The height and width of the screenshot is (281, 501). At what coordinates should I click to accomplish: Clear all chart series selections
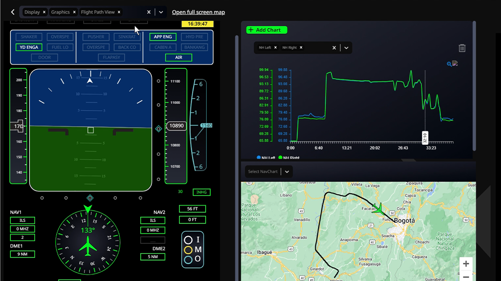tap(334, 48)
